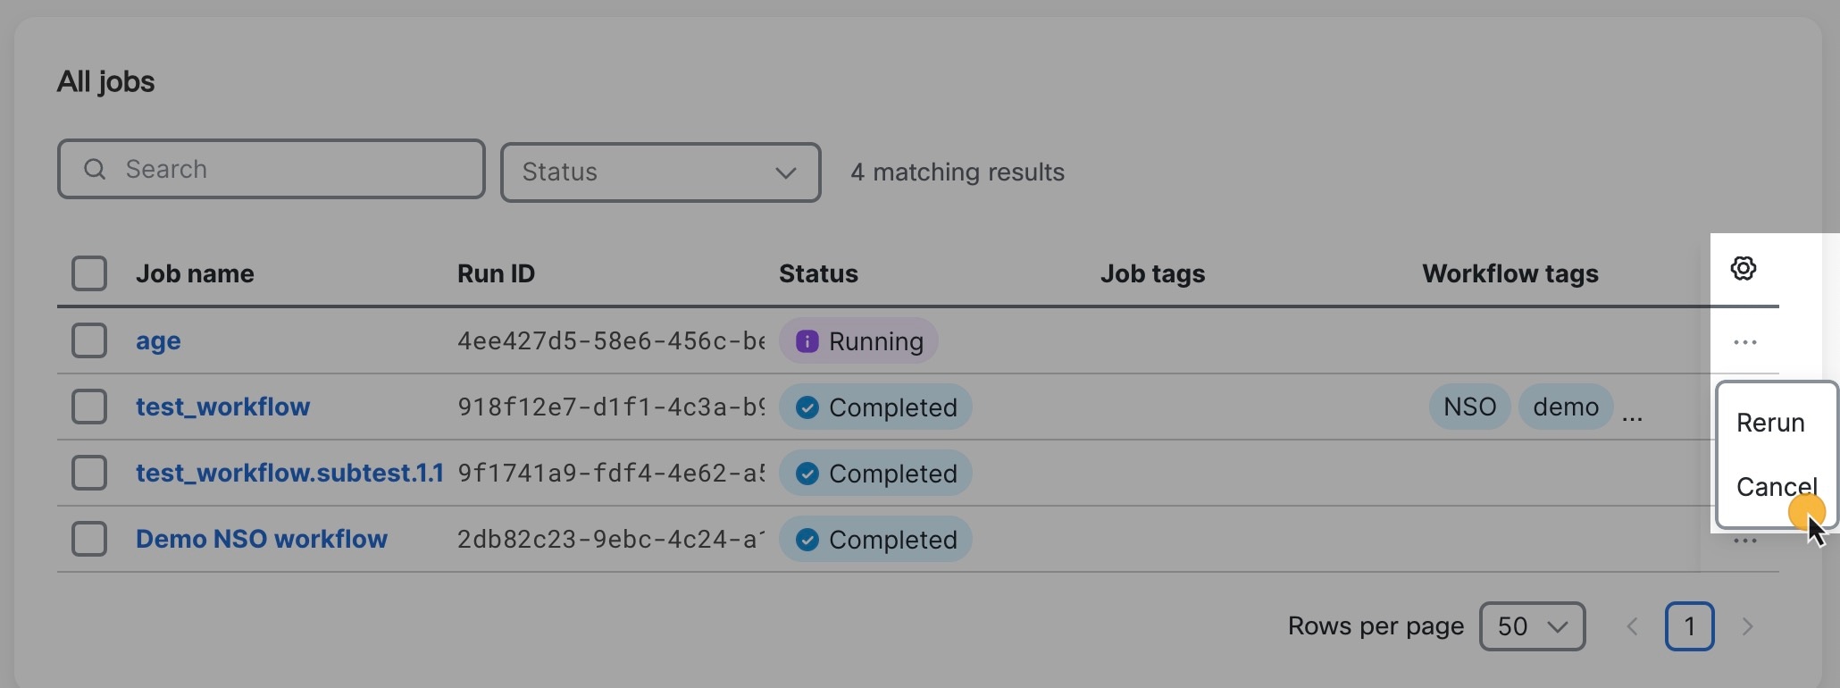Click the Completed checkmark icon for test_workflow
Screen dimensions: 1840x688
pyautogui.click(x=807, y=407)
